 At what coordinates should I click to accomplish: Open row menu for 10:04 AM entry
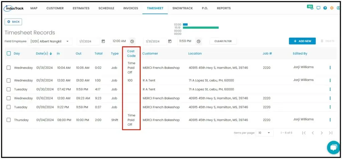point(330,68)
